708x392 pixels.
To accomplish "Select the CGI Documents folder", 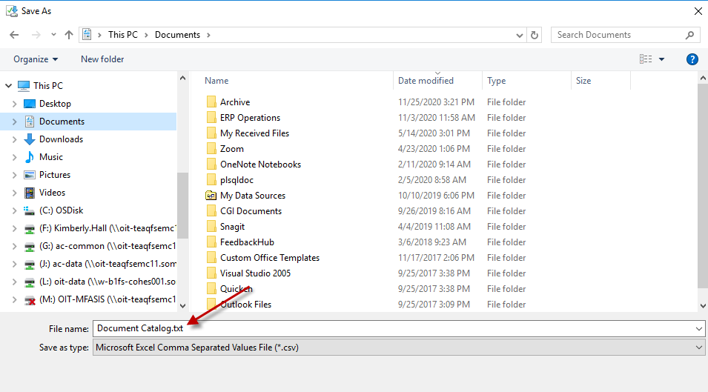I will [x=251, y=211].
